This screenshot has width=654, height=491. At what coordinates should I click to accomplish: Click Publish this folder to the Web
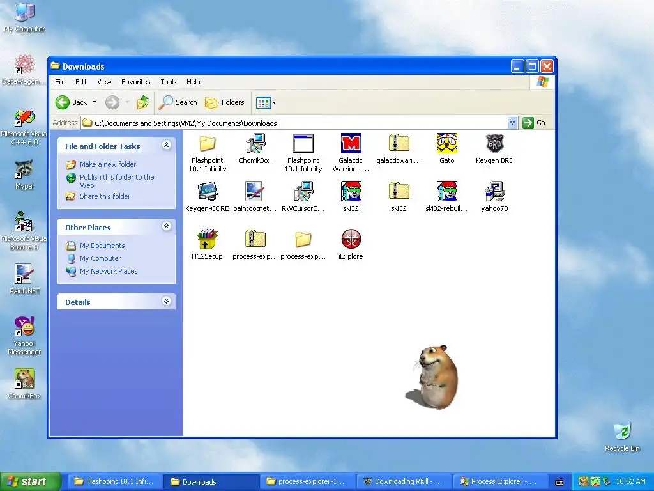[117, 181]
